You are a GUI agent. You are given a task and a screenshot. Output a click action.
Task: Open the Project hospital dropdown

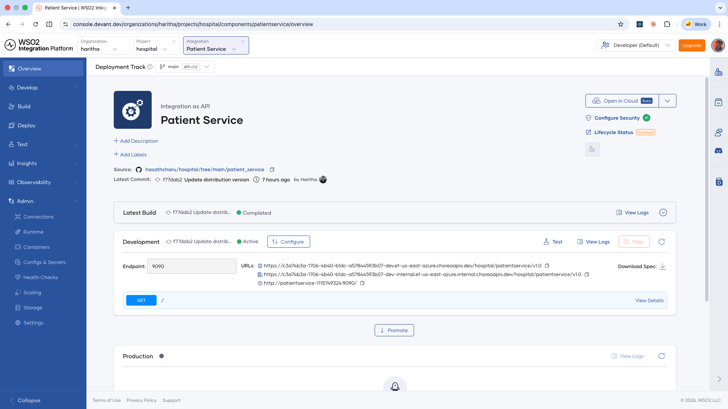[157, 45]
